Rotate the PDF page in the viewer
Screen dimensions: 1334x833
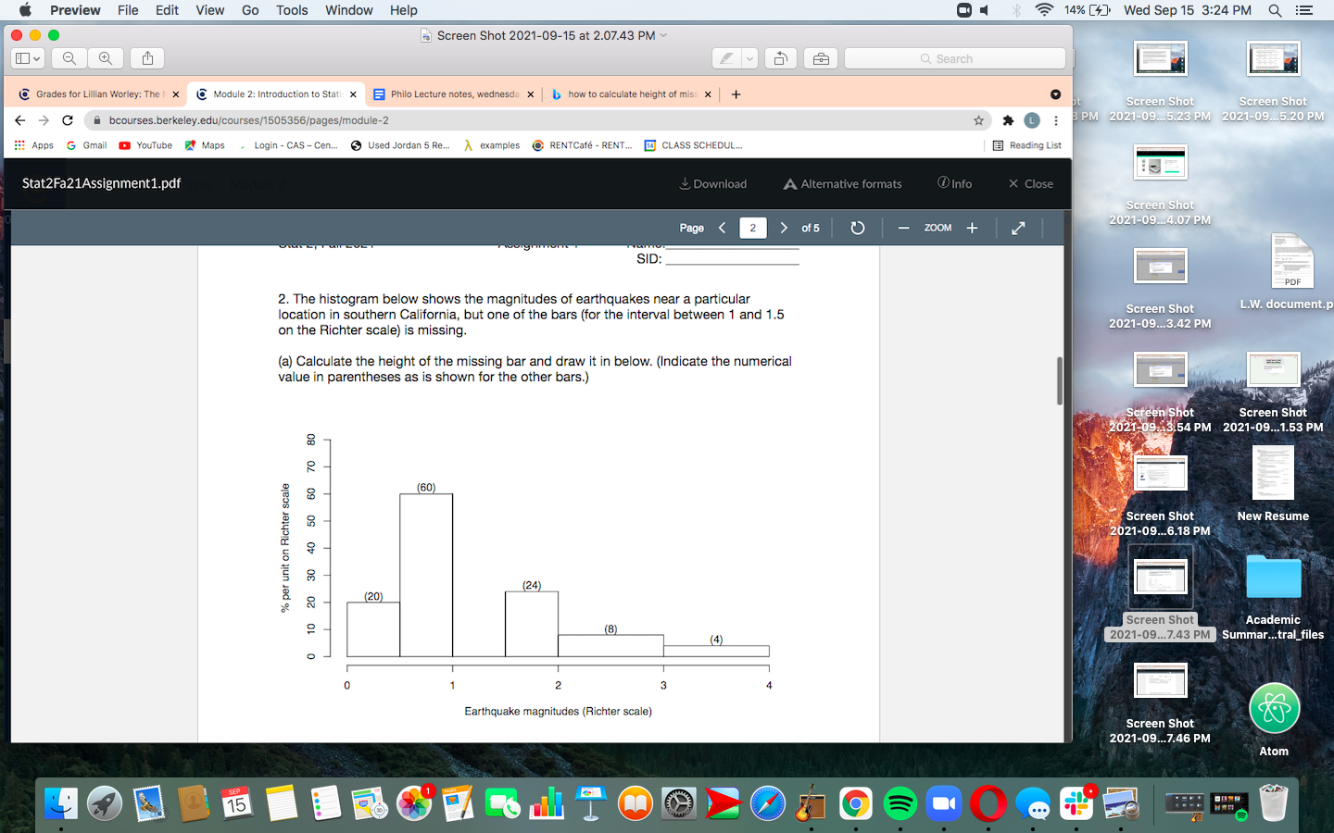857,228
